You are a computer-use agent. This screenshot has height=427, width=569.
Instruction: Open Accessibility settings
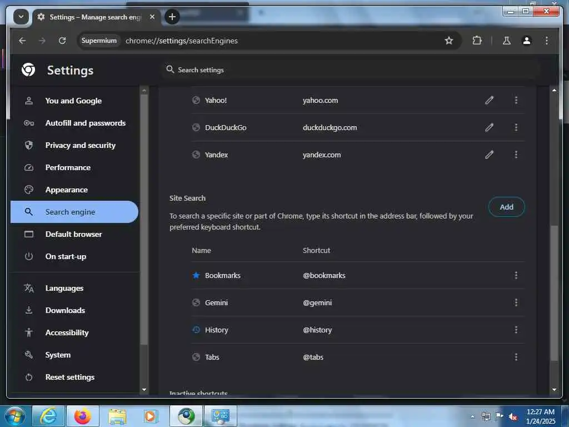74,332
